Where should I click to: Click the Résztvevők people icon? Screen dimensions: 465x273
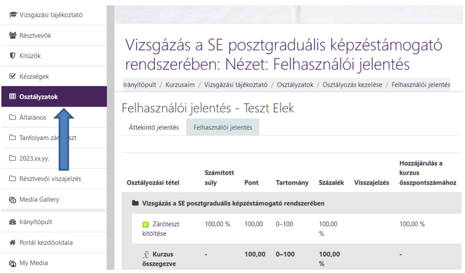tap(12, 36)
